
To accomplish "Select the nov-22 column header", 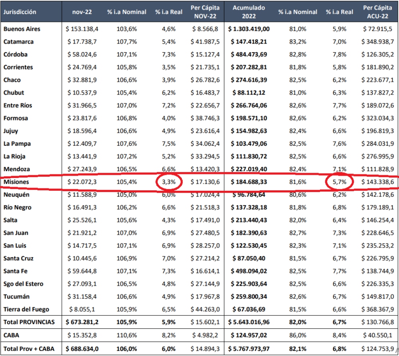I will point(82,12).
